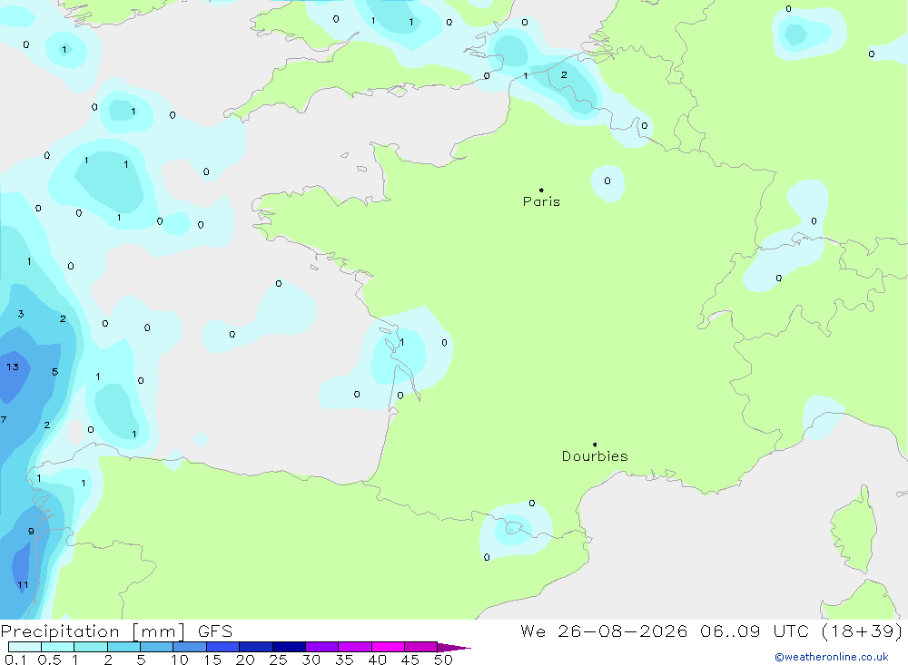Click the legend scale label 10
This screenshot has width=908, height=665.
(x=180, y=660)
